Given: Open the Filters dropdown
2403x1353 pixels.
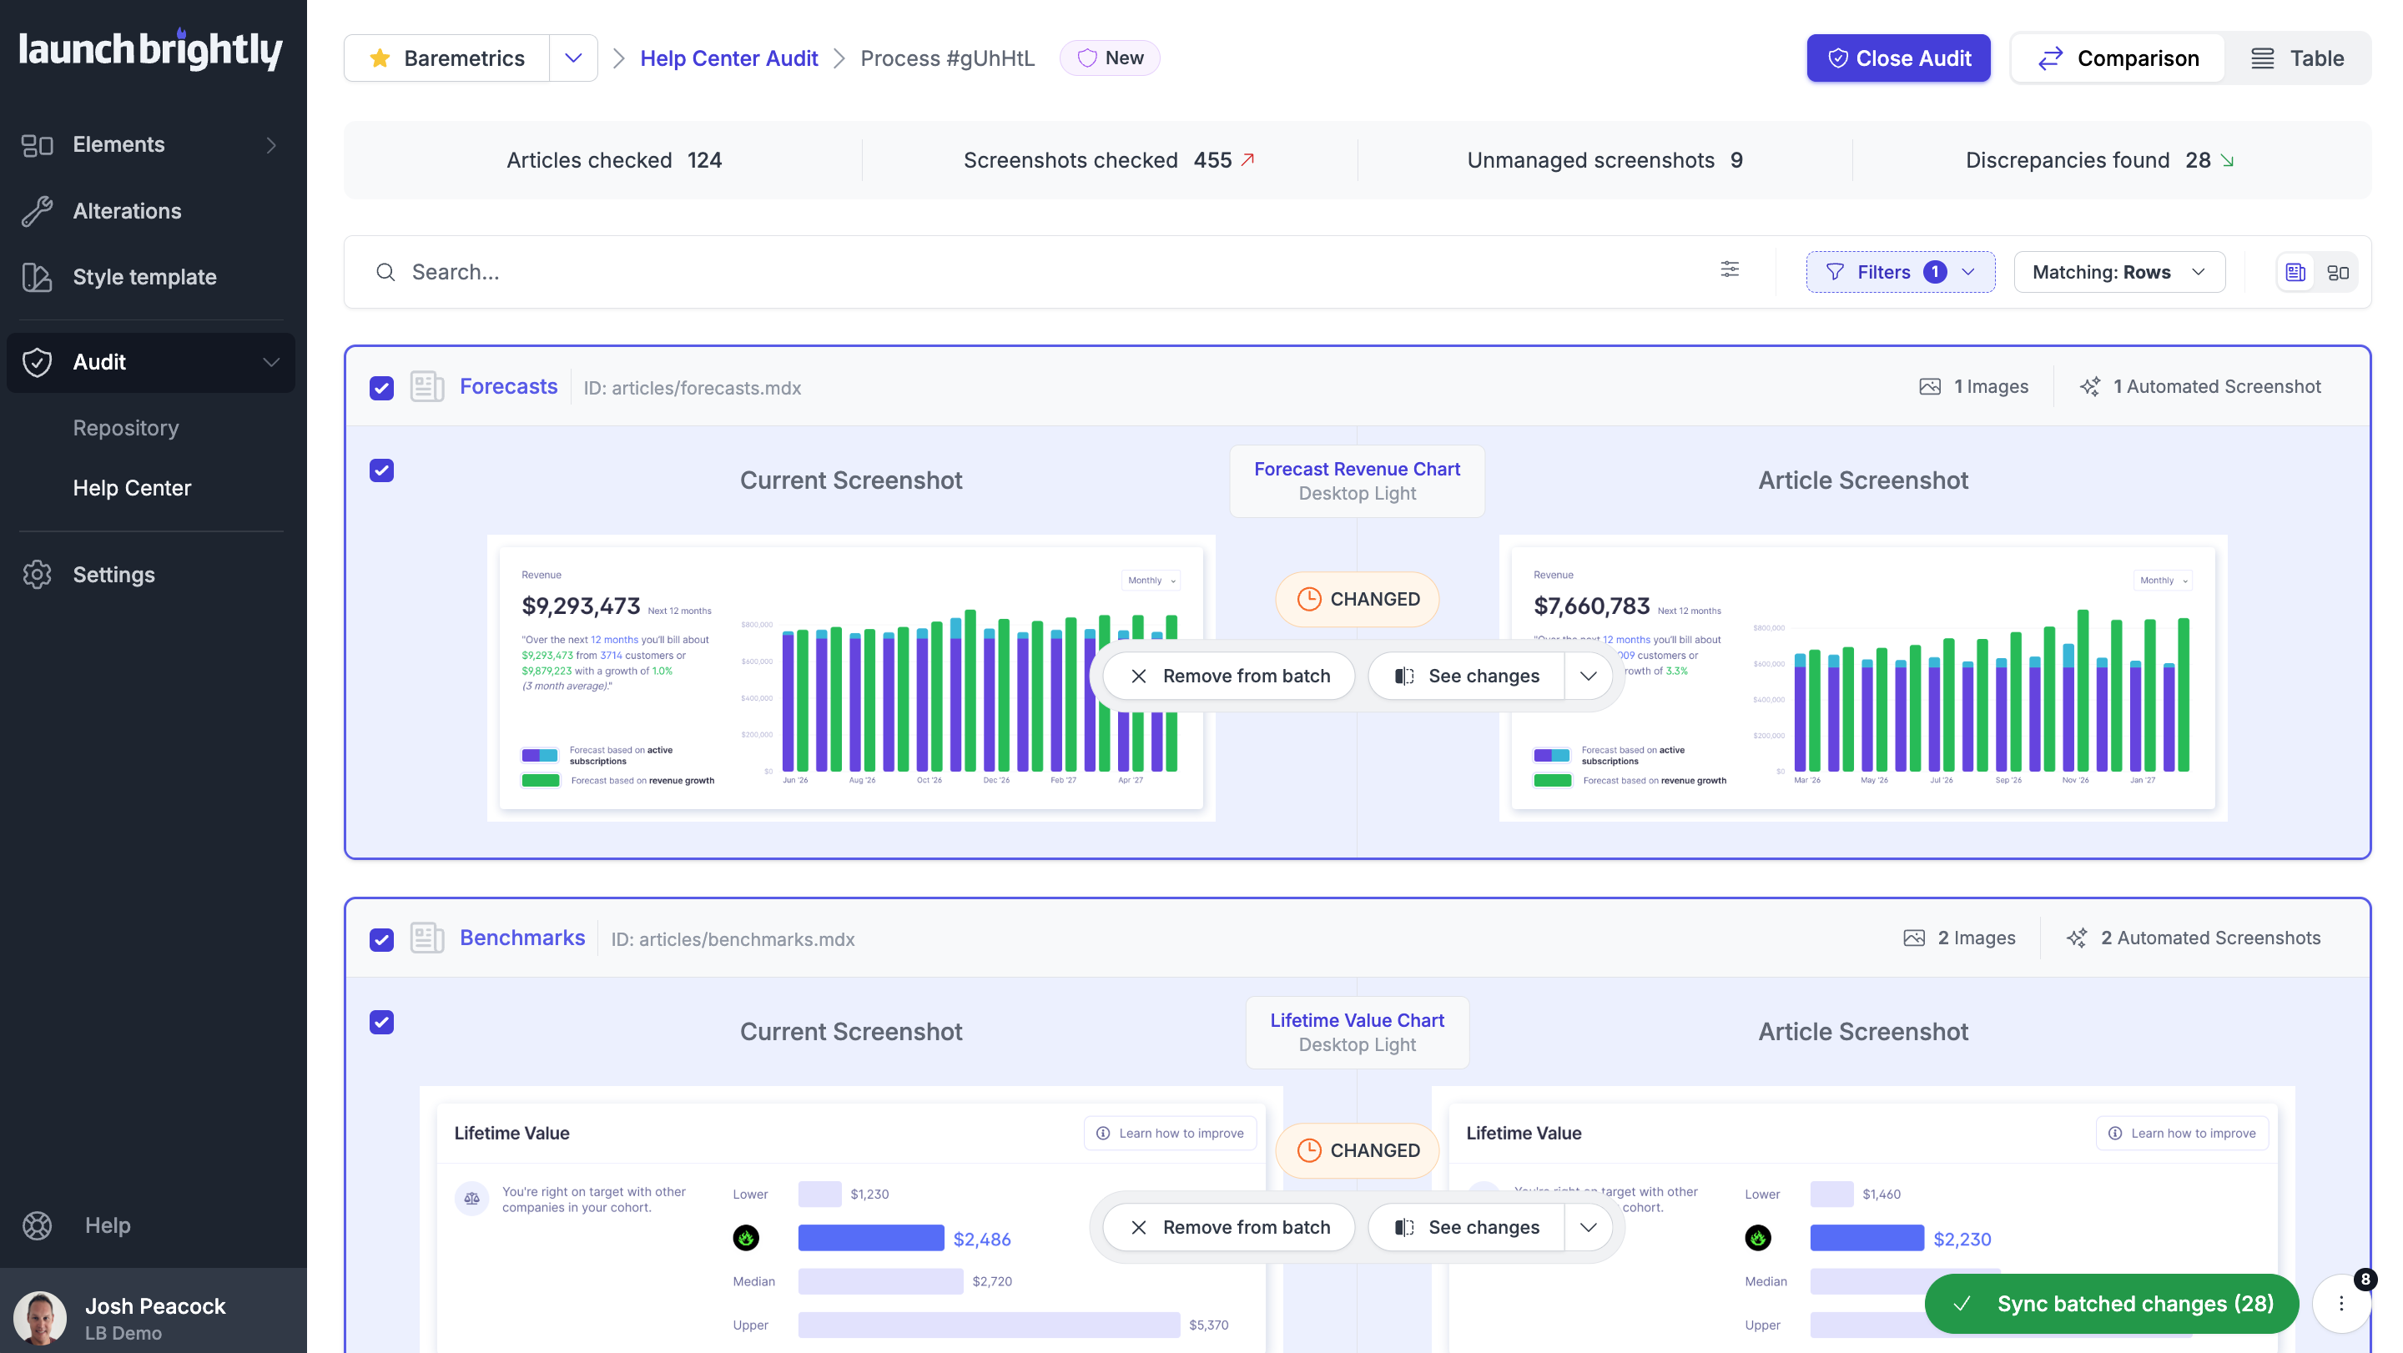Looking at the screenshot, I should point(1900,271).
